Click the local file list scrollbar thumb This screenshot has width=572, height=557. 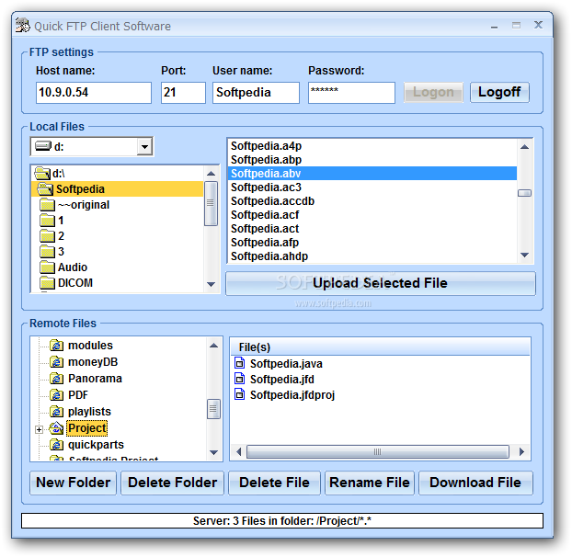[524, 193]
